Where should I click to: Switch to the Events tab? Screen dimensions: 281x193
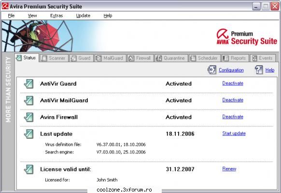click(263, 58)
